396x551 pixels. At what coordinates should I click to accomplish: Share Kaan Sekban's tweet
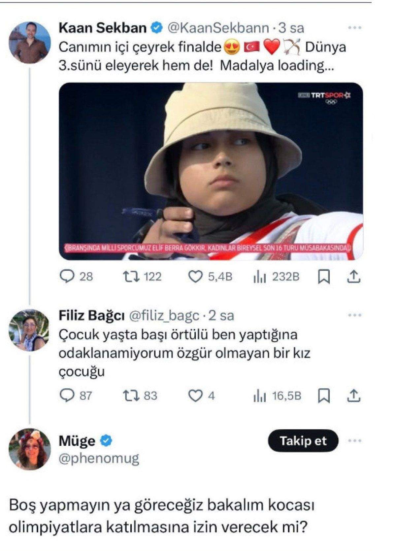pyautogui.click(x=353, y=276)
